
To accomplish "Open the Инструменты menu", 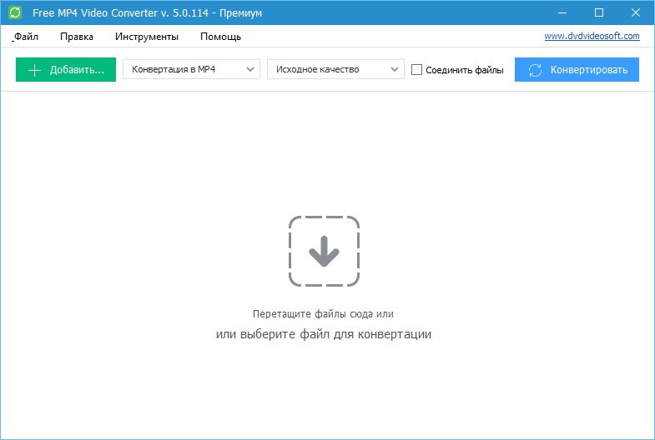I will 147,37.
